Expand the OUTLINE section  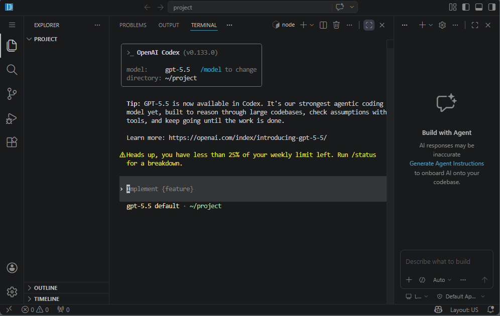click(66, 287)
